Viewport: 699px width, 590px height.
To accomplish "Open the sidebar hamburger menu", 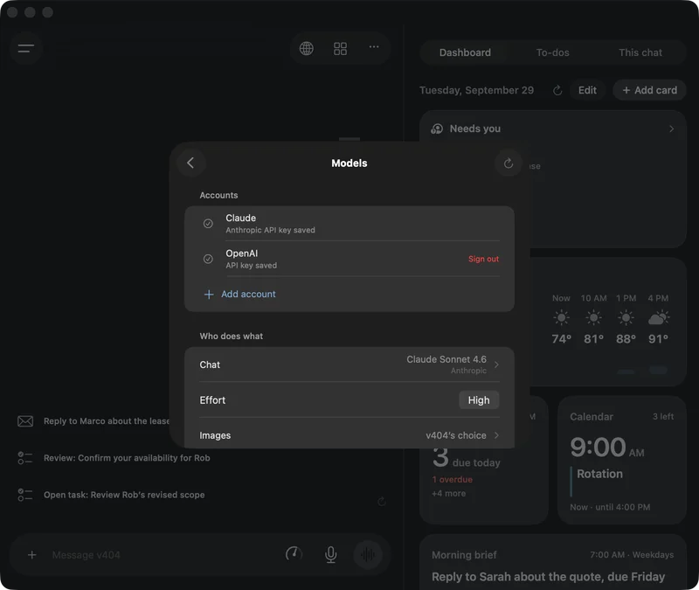I will tap(26, 48).
